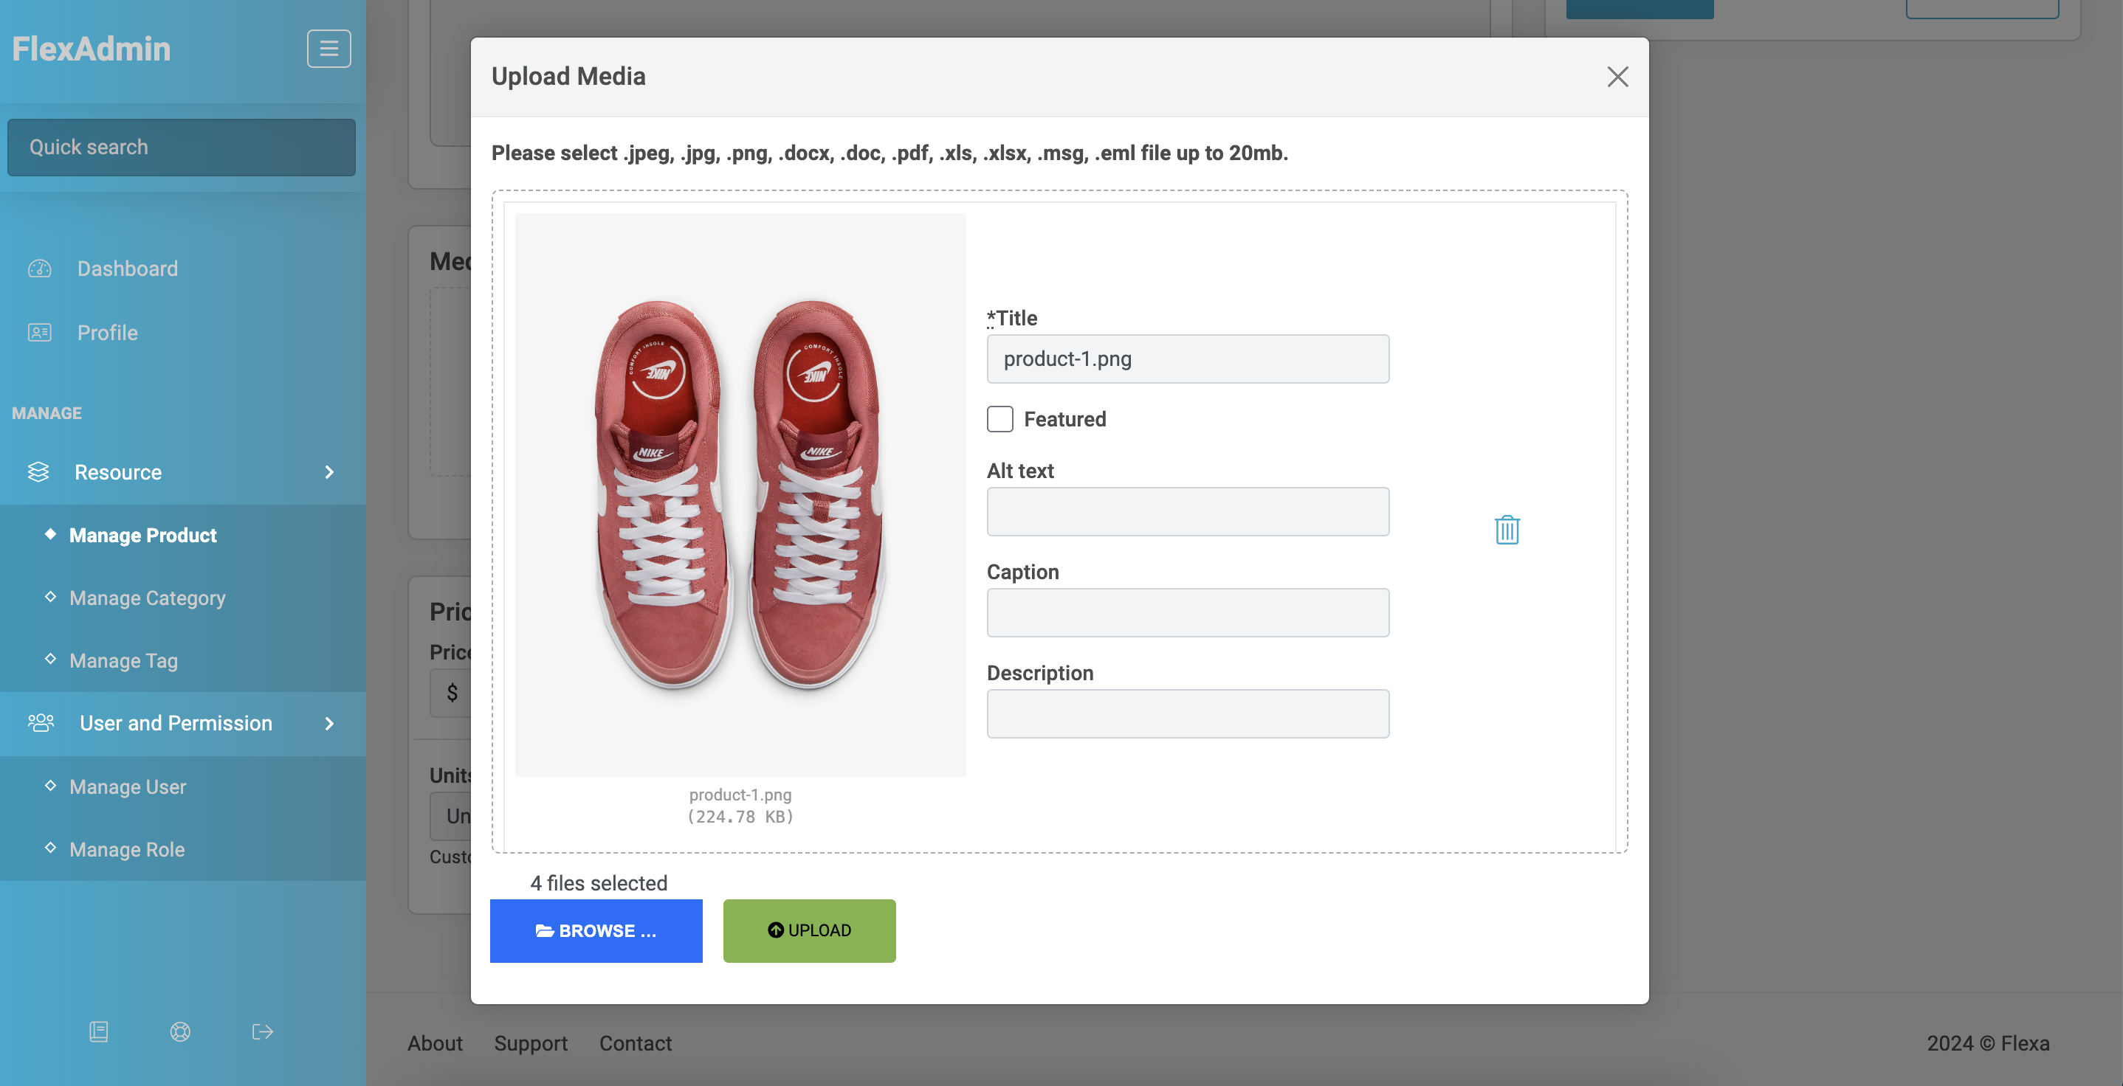
Task: Click the '4 files selected' text
Action: pos(599,883)
